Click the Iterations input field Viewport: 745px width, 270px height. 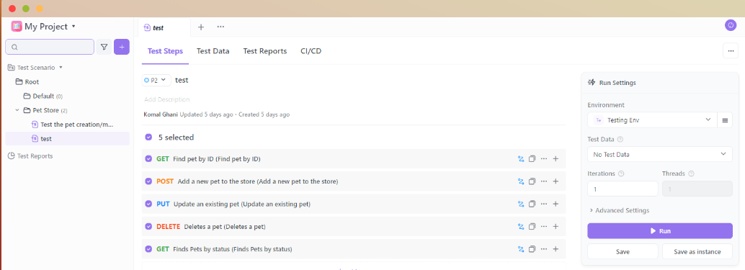623,189
